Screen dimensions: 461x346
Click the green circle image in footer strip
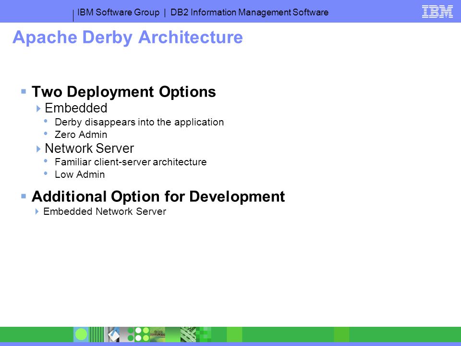[x=81, y=334]
